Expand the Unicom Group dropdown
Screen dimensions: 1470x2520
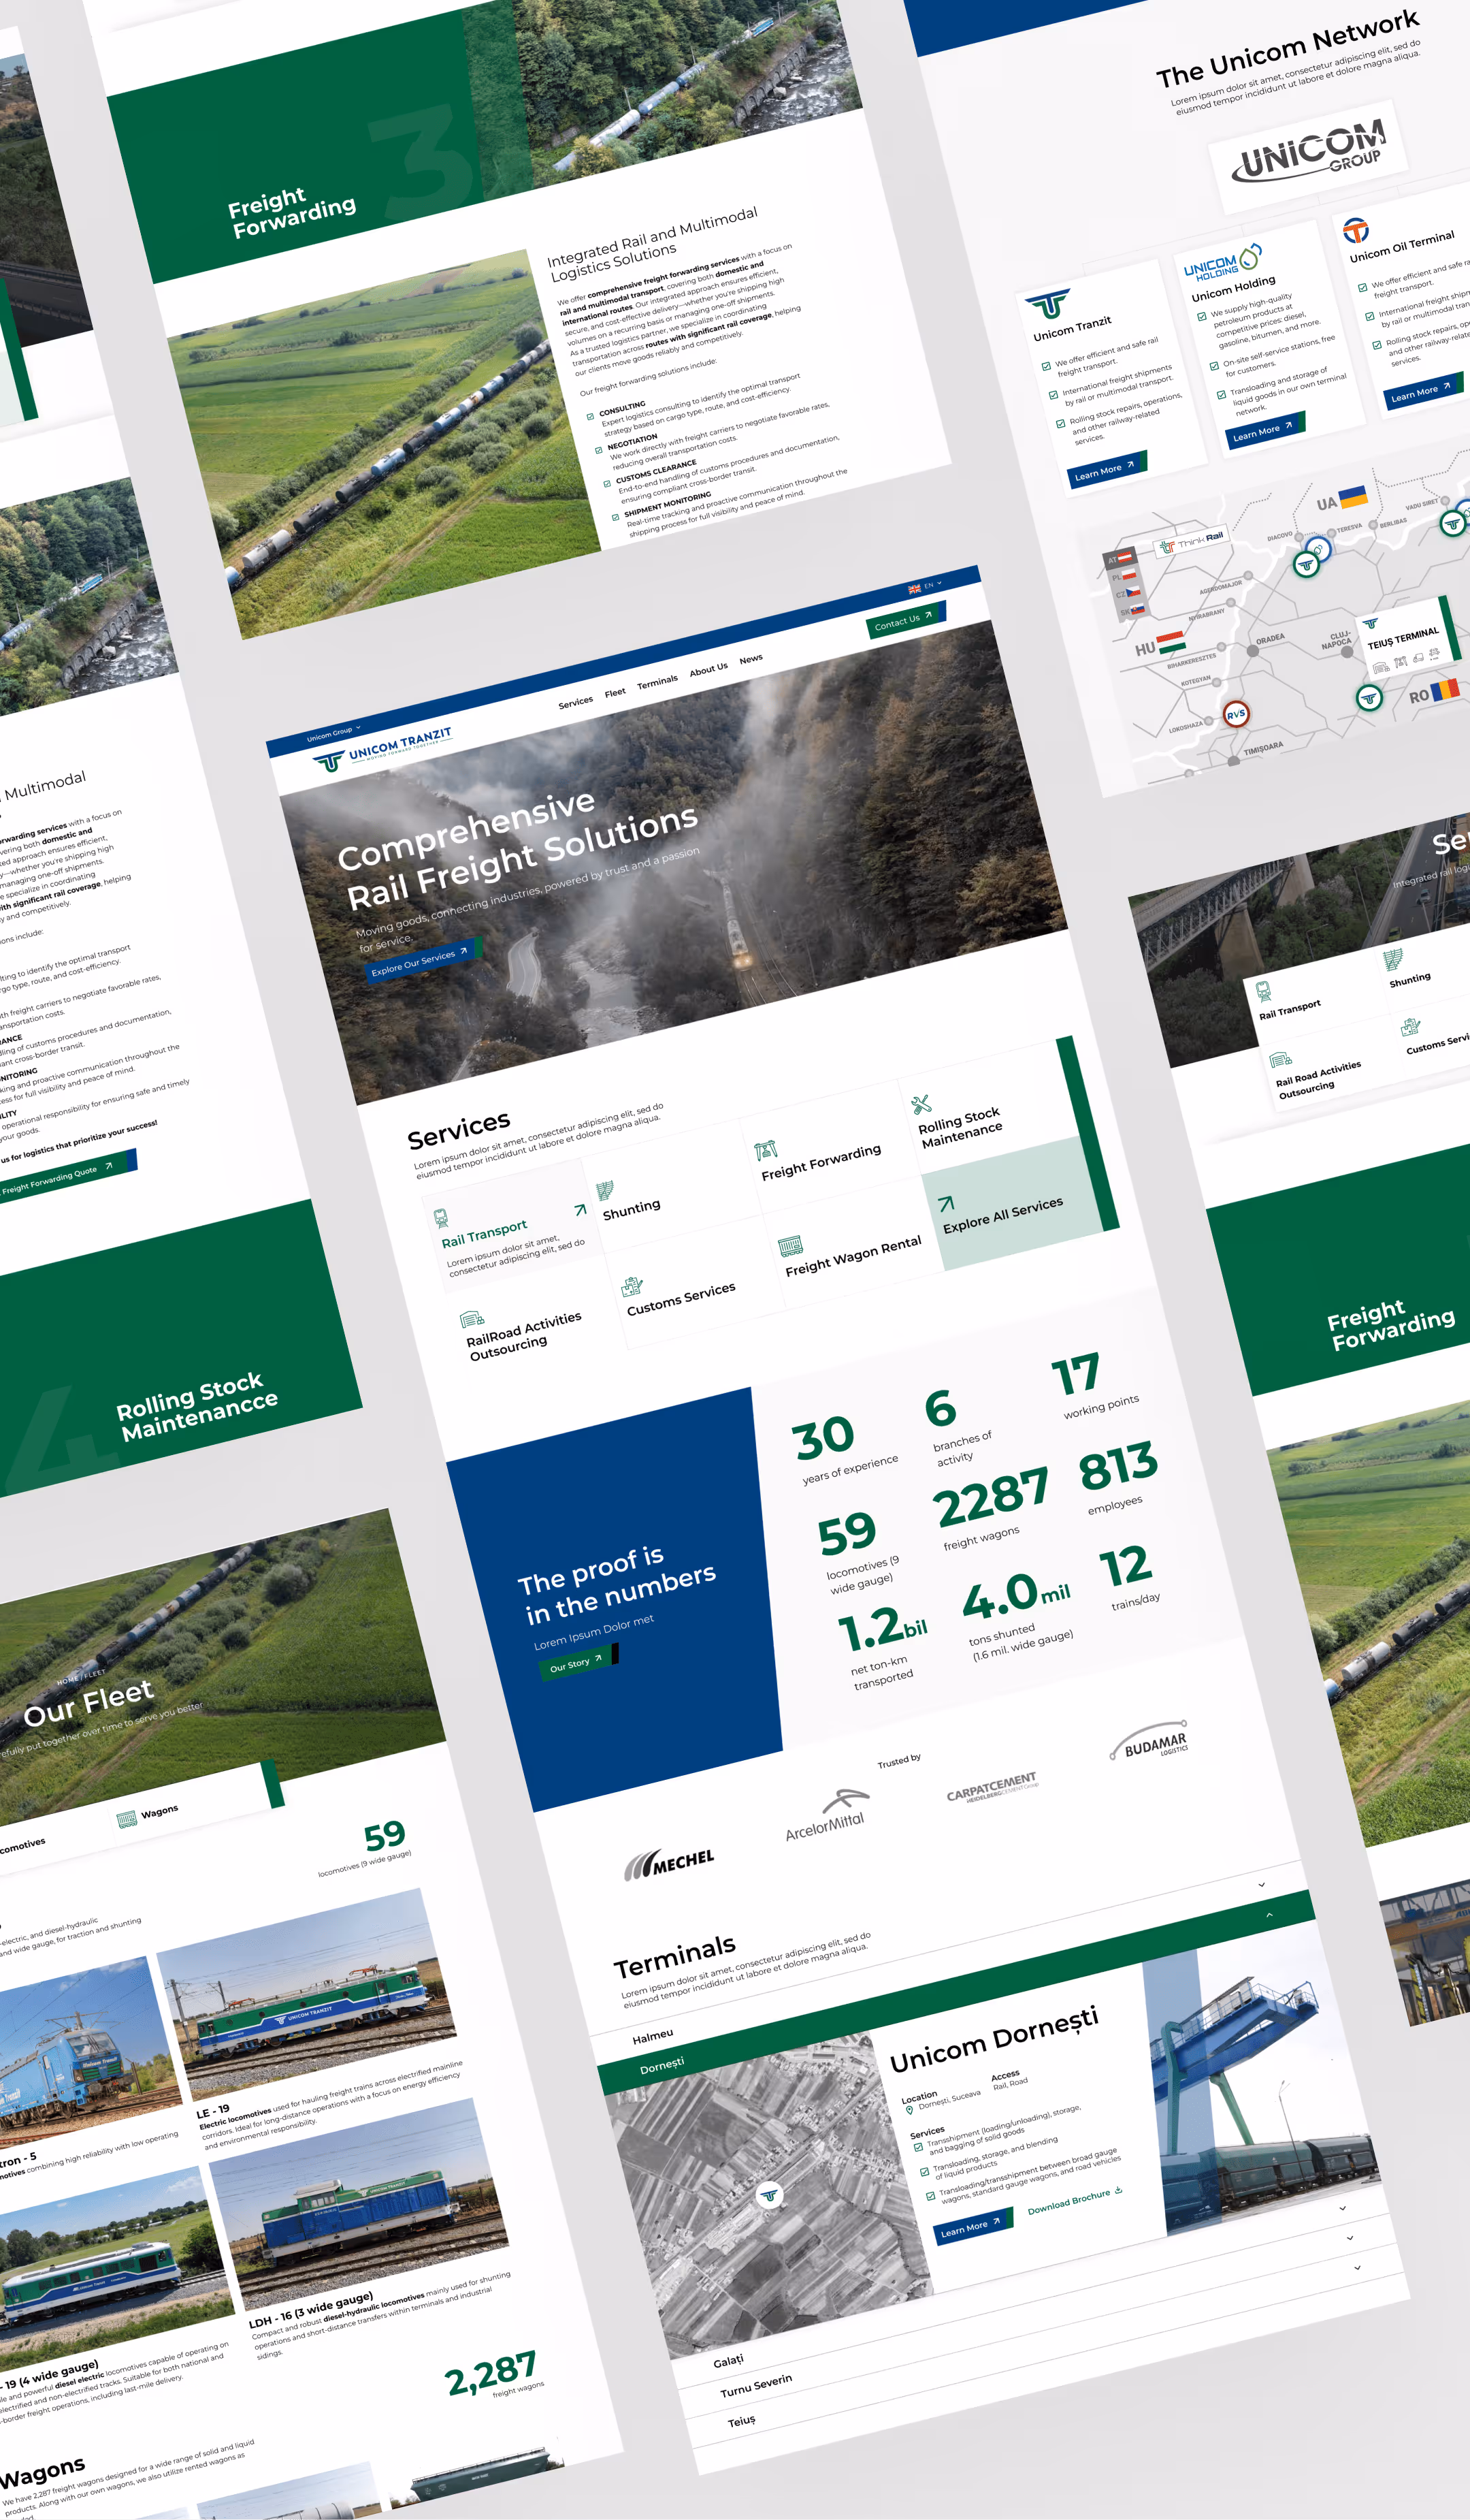coord(333,733)
